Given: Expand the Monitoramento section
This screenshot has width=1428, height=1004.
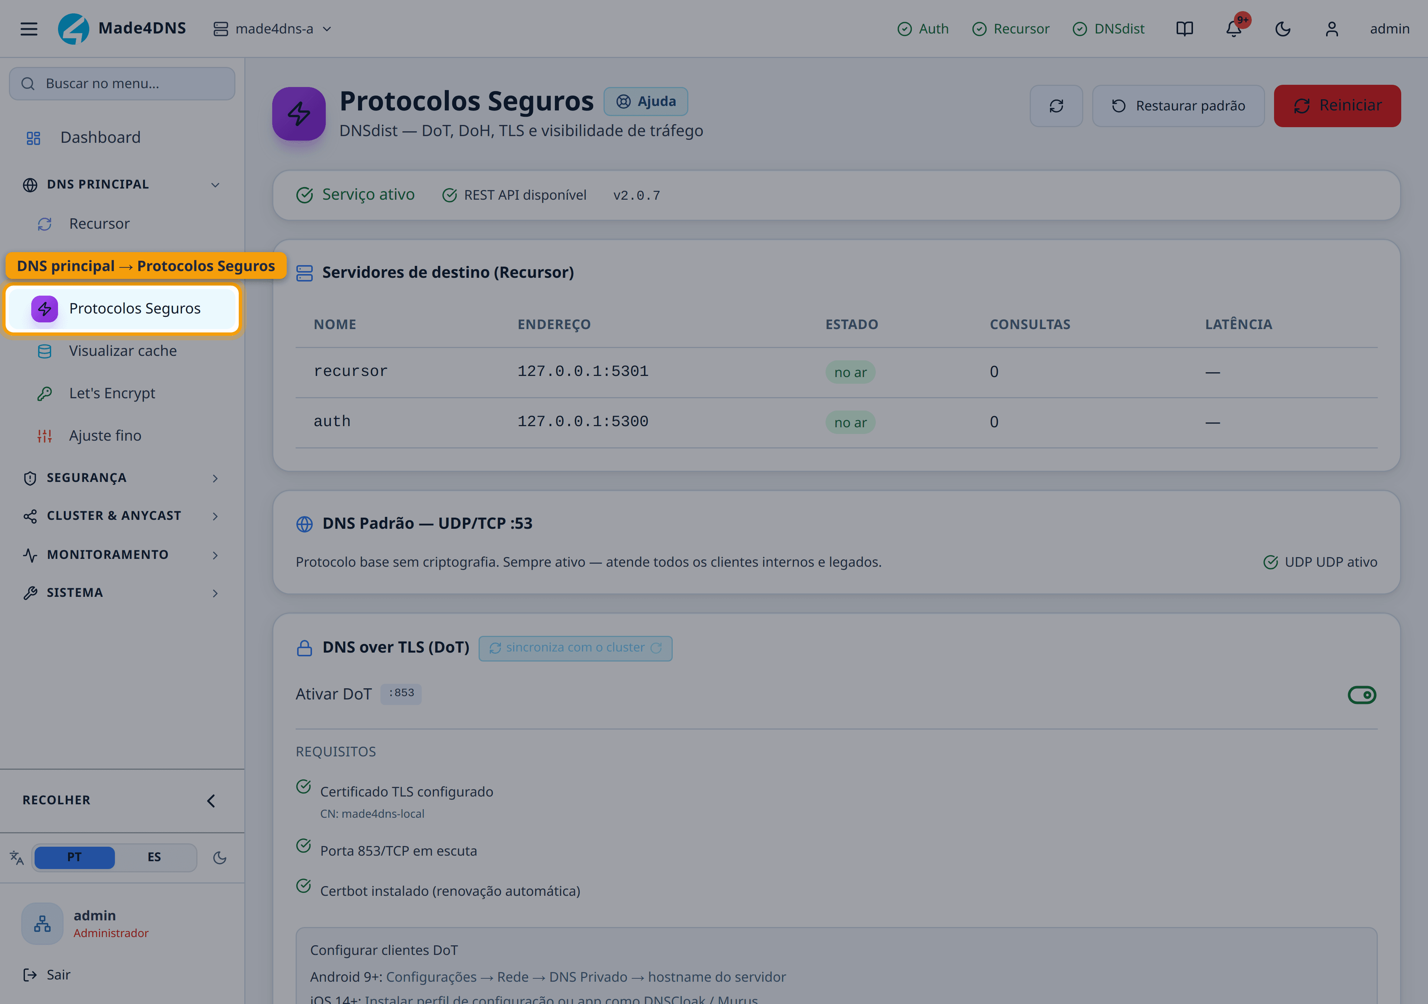Looking at the screenshot, I should pos(122,554).
